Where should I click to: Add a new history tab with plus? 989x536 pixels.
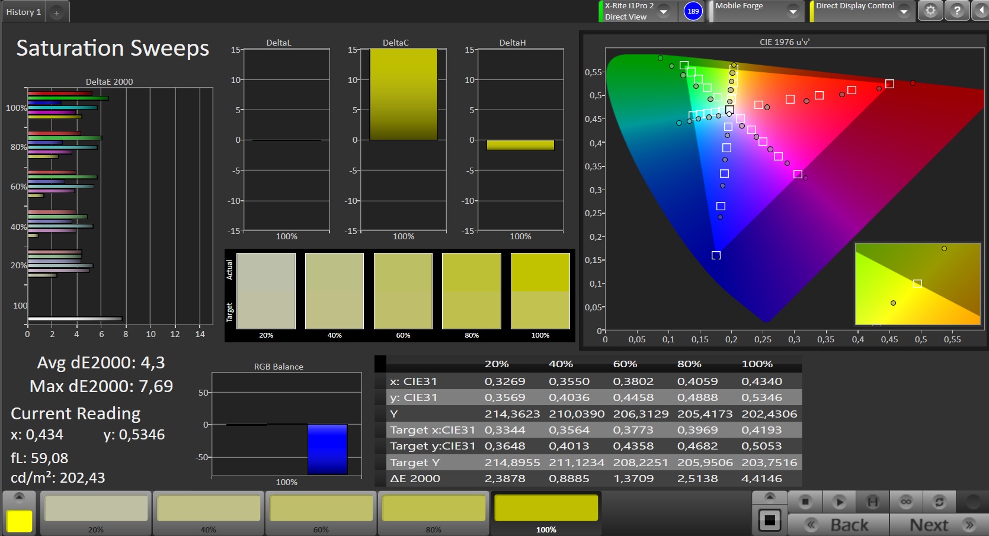point(56,12)
